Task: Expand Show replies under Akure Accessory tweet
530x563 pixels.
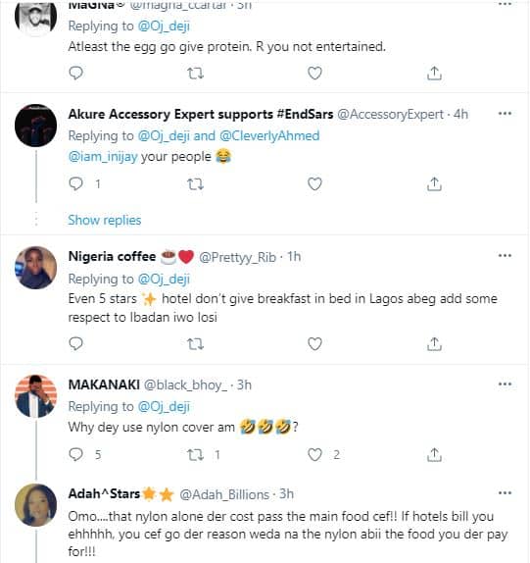Action: 105,220
